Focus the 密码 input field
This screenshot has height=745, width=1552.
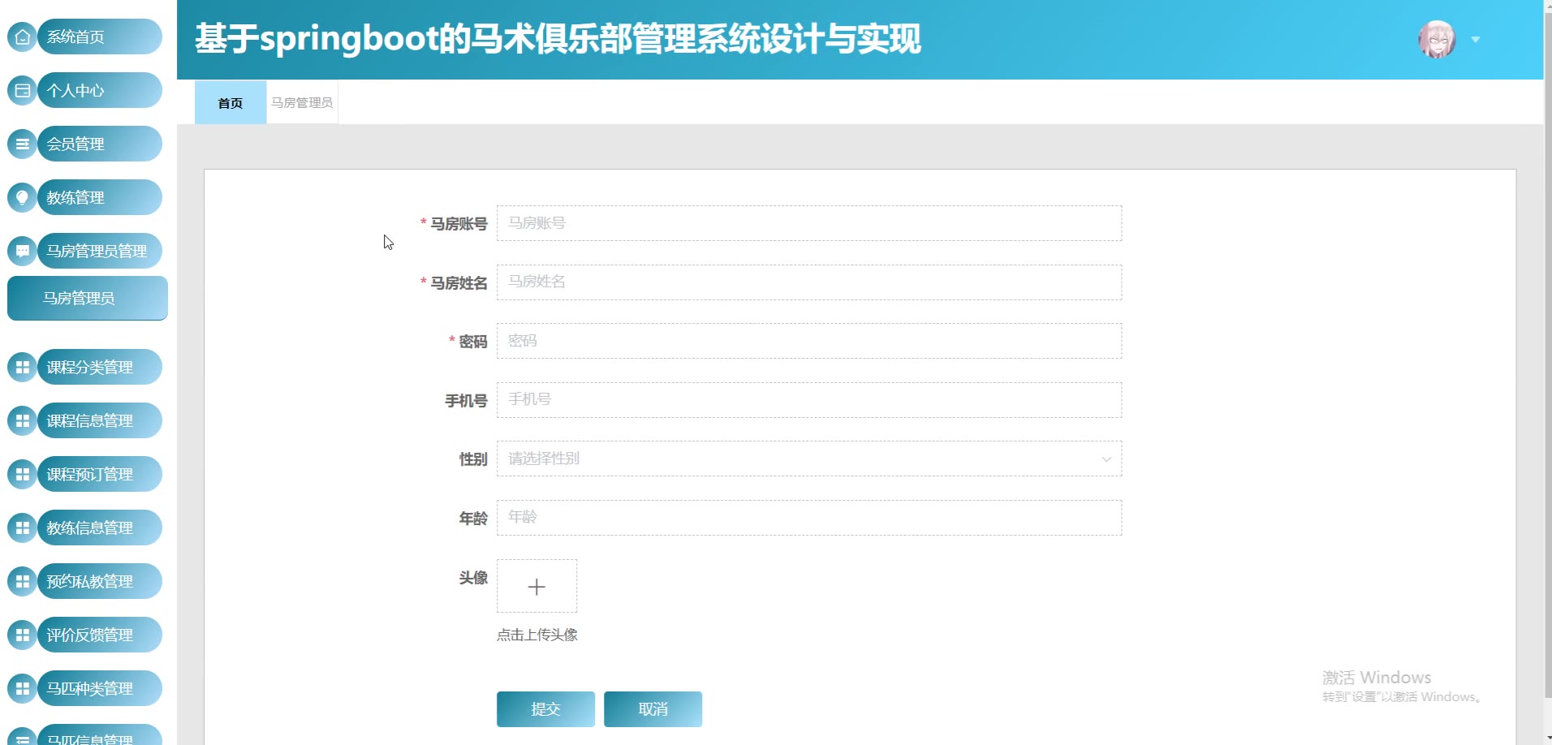pyautogui.click(x=809, y=341)
